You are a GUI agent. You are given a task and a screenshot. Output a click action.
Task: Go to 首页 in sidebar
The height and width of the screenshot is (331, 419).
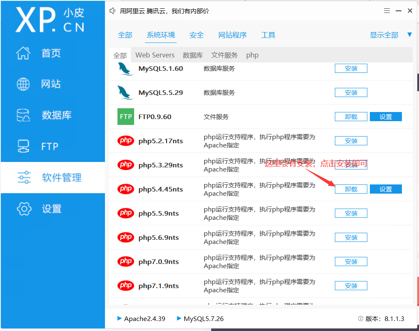coord(51,53)
